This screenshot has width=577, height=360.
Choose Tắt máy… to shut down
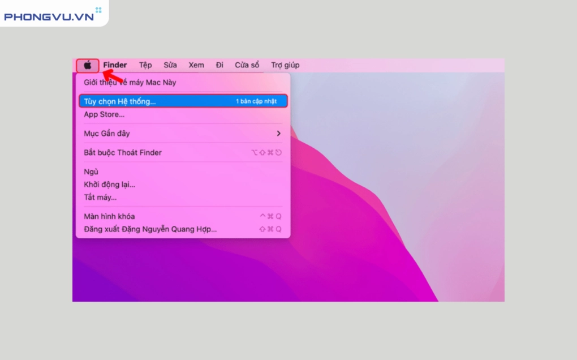[x=100, y=197]
